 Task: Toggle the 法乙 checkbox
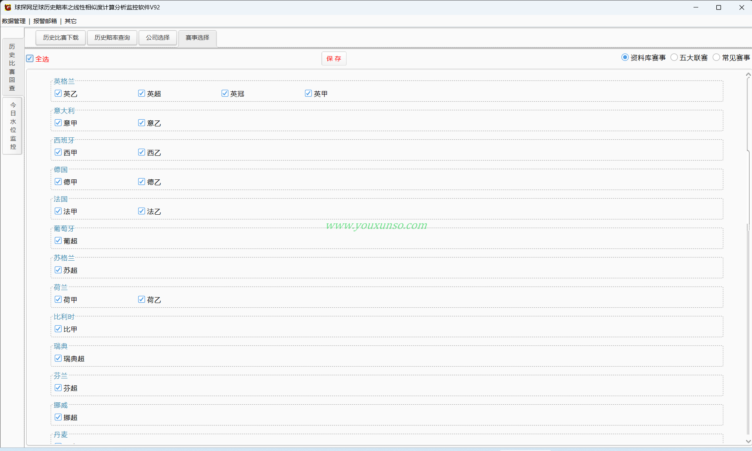tap(142, 211)
